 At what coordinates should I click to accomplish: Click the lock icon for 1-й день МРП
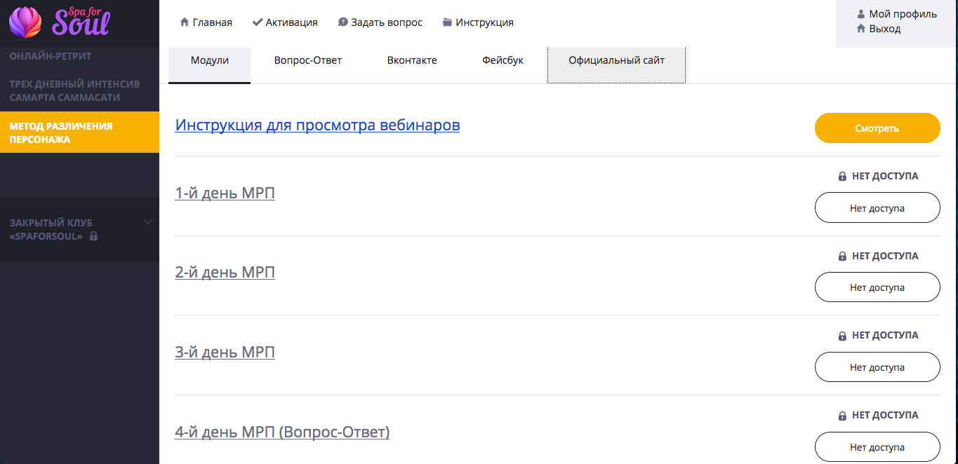842,177
